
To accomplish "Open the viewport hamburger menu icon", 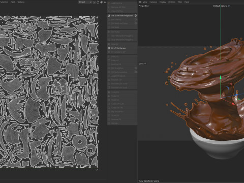I will [140, 2].
